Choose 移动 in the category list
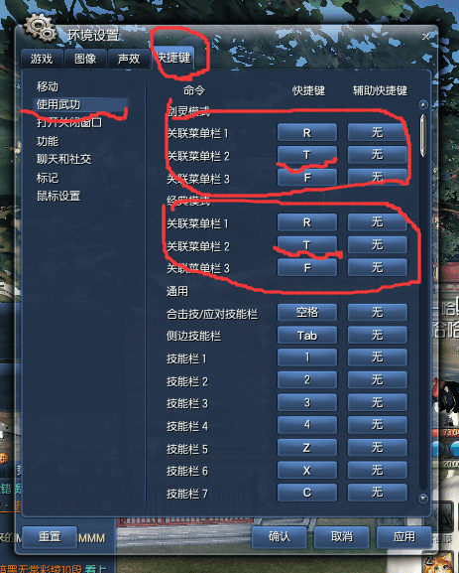 [x=48, y=86]
